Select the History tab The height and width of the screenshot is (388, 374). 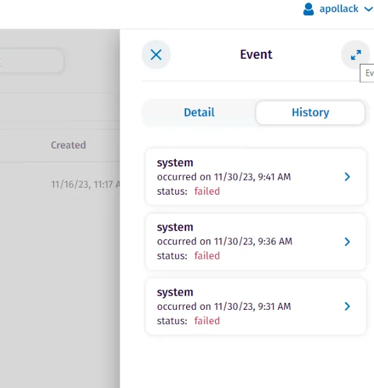pos(310,113)
